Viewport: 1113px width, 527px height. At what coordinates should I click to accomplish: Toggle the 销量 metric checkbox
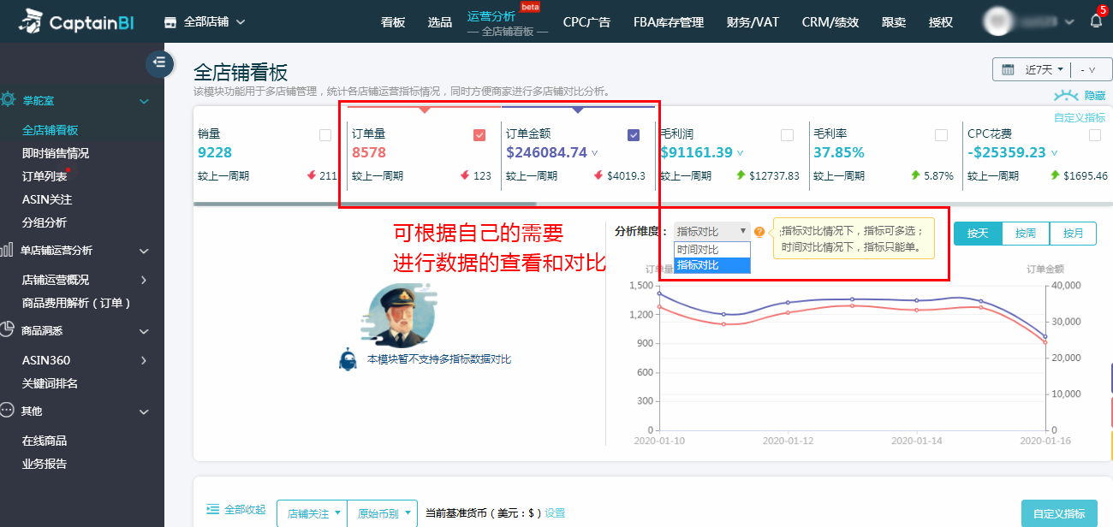point(325,134)
